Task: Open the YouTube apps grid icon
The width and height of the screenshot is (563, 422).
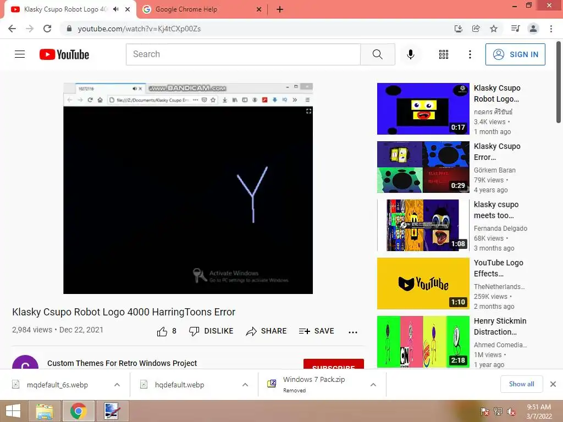Action: point(444,54)
